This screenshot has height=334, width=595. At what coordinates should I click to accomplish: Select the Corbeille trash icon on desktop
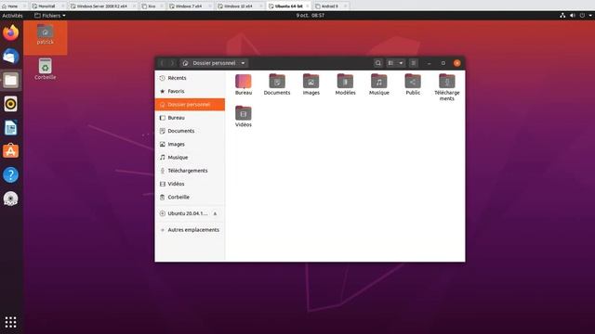click(x=46, y=69)
